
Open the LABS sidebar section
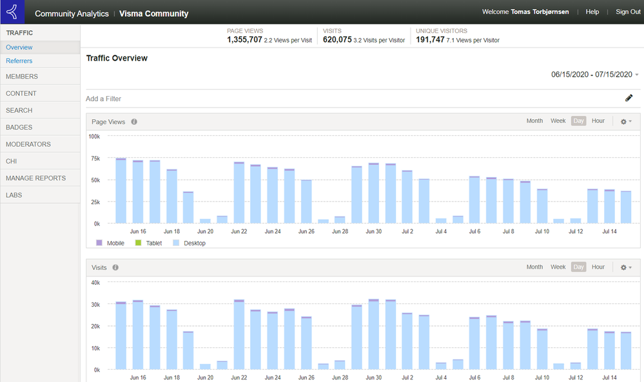tap(40, 195)
